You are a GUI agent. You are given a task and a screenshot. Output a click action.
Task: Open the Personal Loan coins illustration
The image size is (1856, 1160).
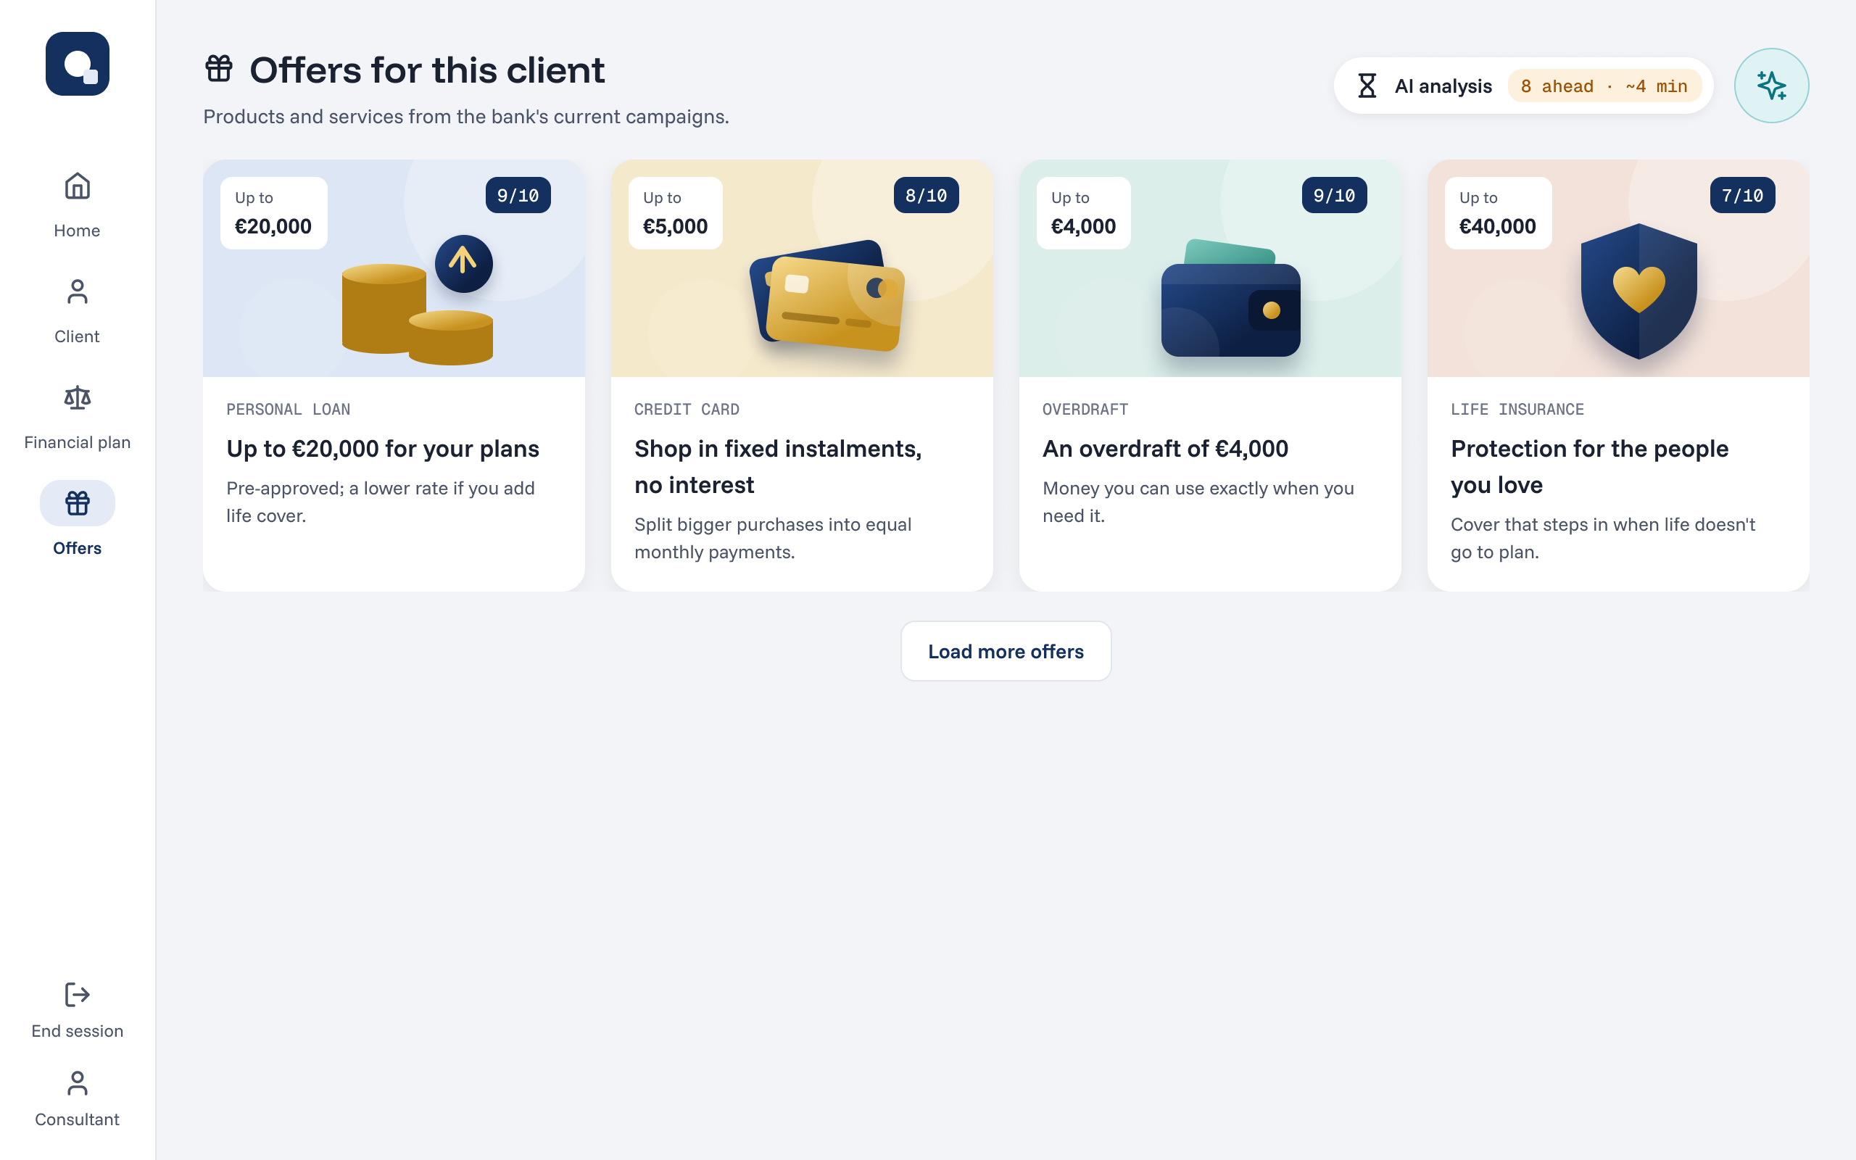418,300
